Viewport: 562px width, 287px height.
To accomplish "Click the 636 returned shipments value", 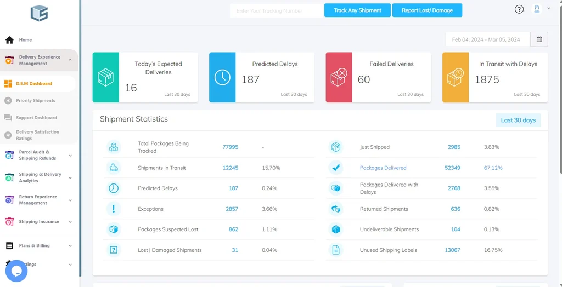I will pyautogui.click(x=456, y=209).
